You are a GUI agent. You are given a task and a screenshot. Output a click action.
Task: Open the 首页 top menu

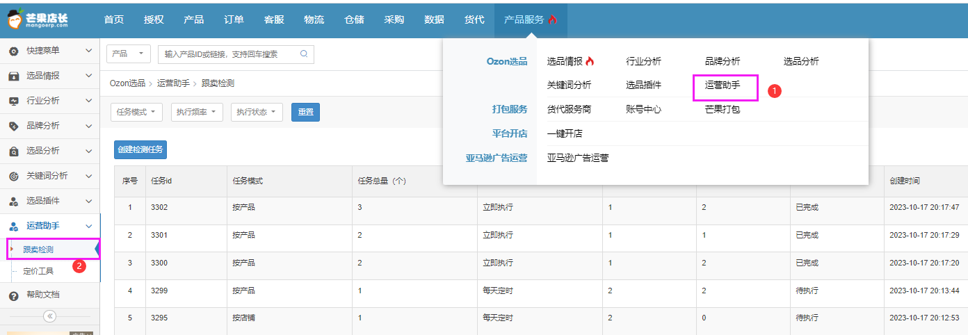point(114,19)
